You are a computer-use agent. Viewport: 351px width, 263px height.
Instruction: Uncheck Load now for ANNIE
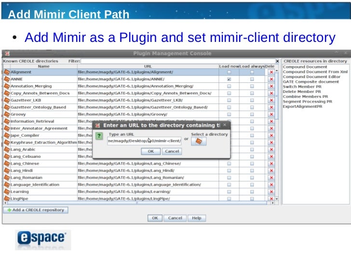tap(229, 79)
